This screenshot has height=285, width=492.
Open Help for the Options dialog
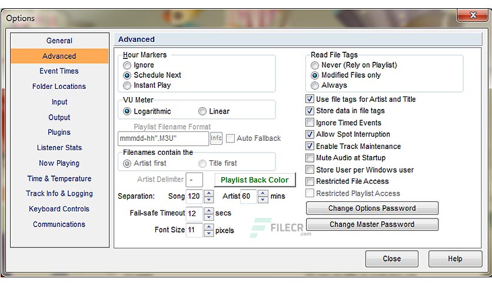click(455, 259)
